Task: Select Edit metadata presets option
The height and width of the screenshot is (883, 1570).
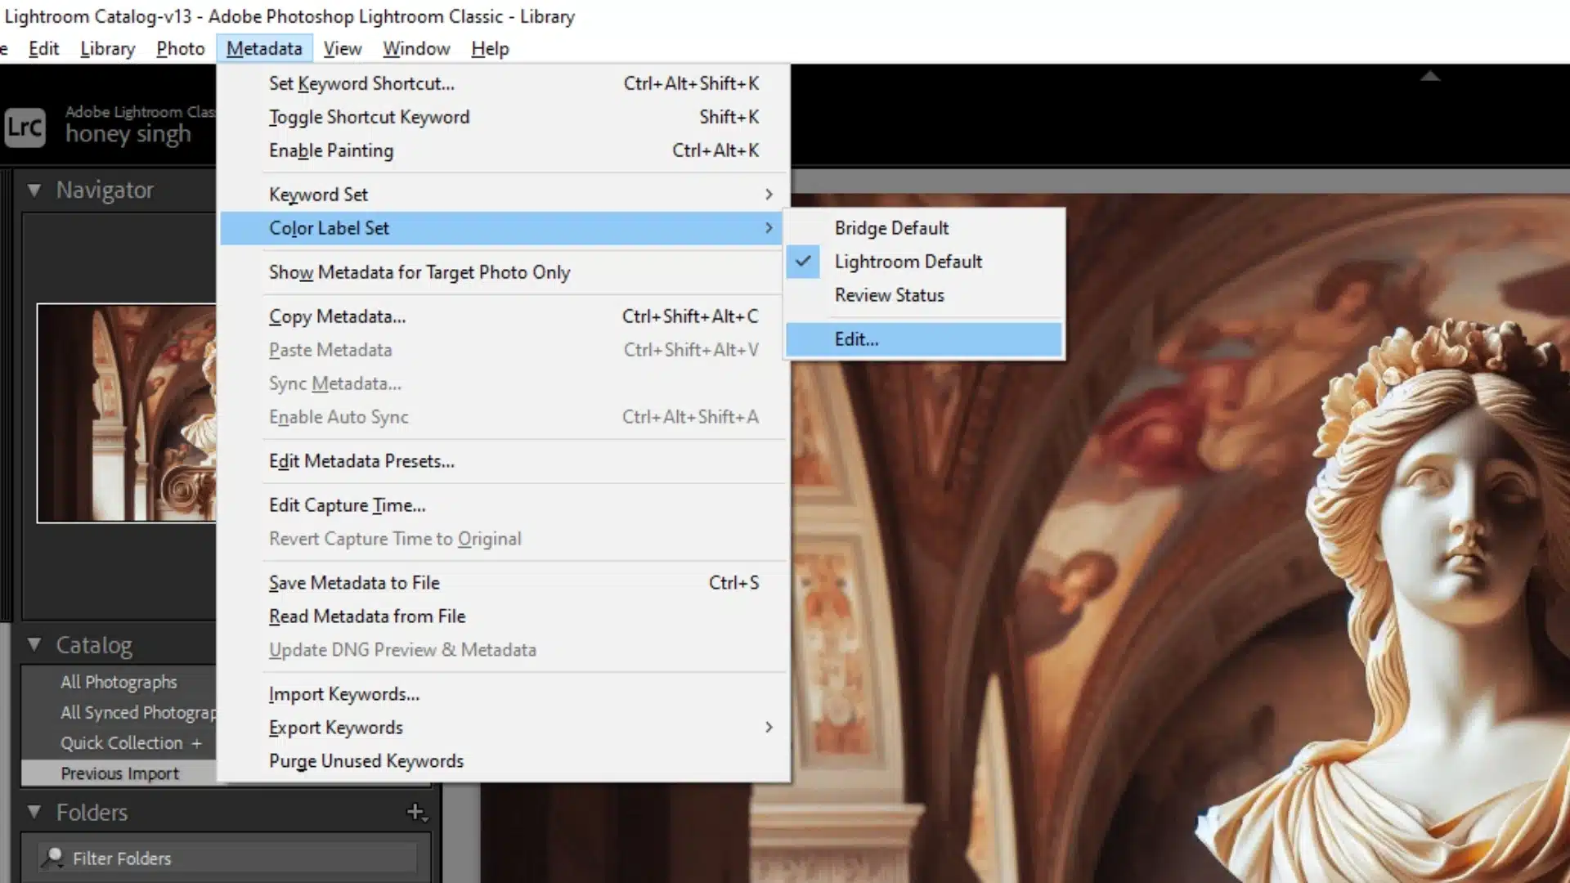Action: (x=362, y=460)
